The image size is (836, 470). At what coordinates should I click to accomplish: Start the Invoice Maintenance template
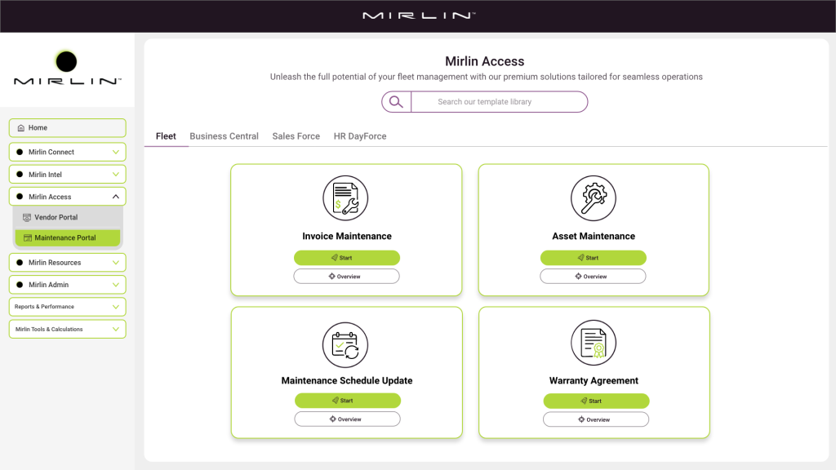[346, 258]
